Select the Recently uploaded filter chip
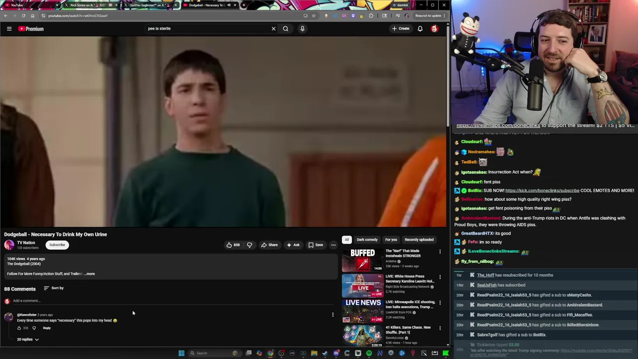 pyautogui.click(x=419, y=240)
